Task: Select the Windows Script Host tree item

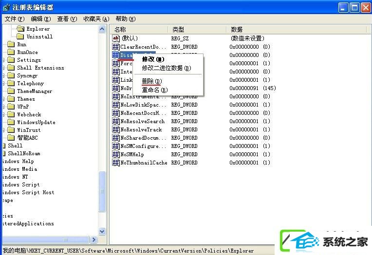Action: tap(28, 192)
